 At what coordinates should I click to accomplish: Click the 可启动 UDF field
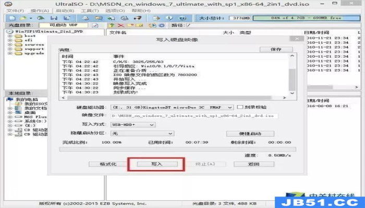click(x=63, y=25)
